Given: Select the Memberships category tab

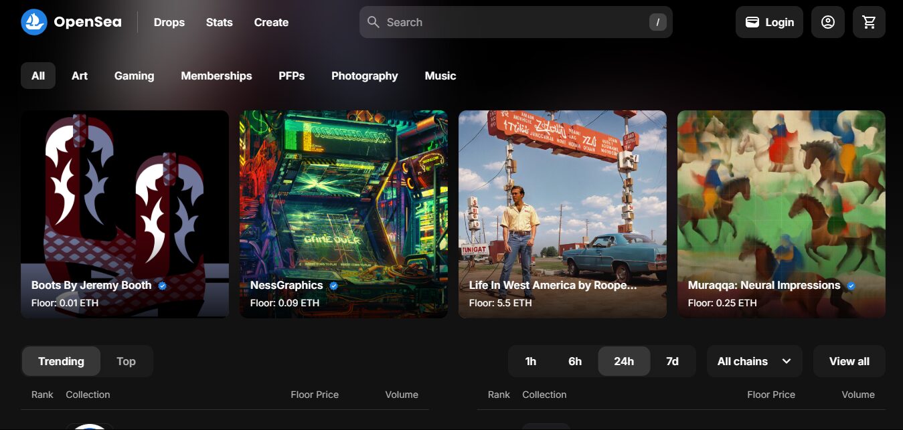Looking at the screenshot, I should pos(216,76).
